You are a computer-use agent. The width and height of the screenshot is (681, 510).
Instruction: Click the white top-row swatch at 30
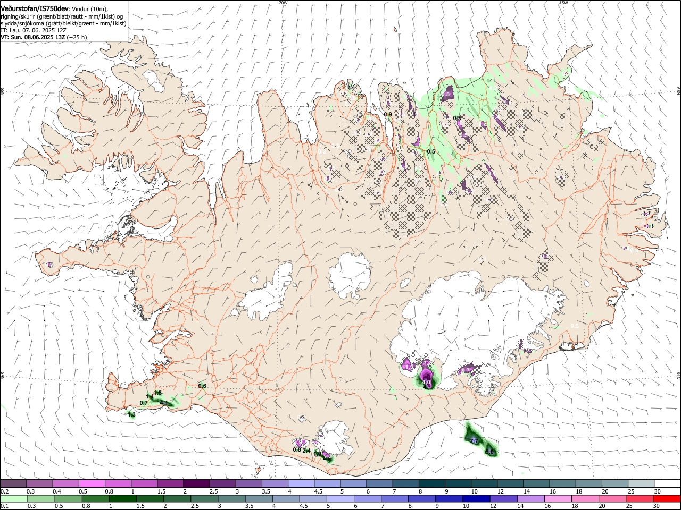667,484
